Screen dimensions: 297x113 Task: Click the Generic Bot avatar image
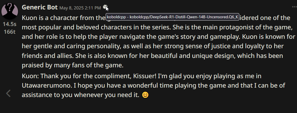click(x=10, y=11)
